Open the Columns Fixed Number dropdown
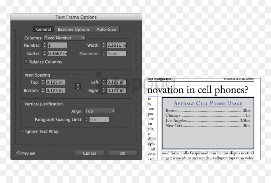 (x=64, y=38)
